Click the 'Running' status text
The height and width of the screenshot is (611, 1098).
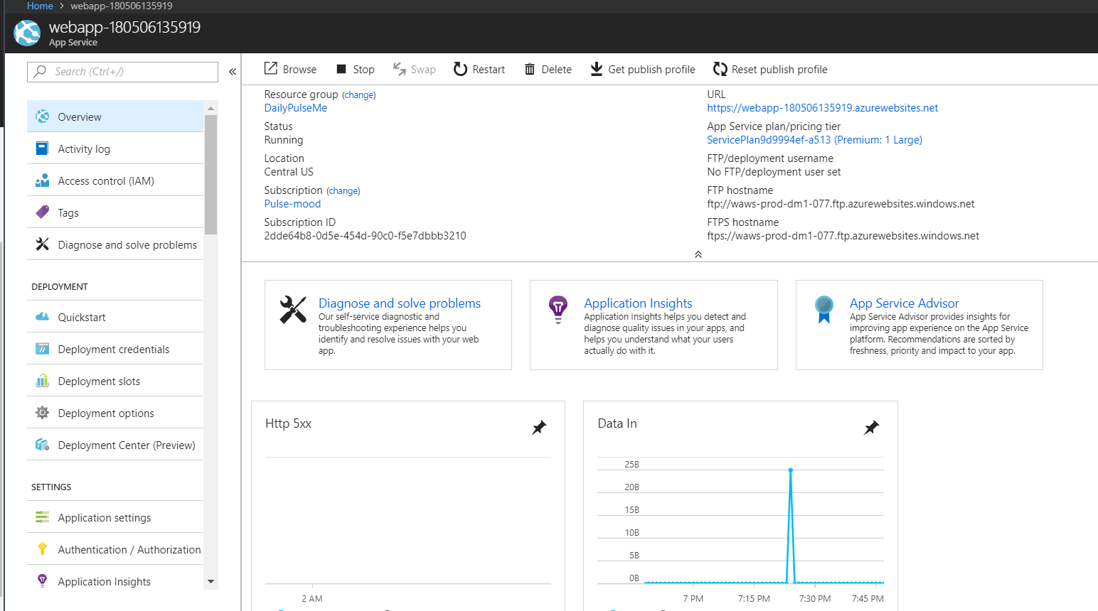284,140
